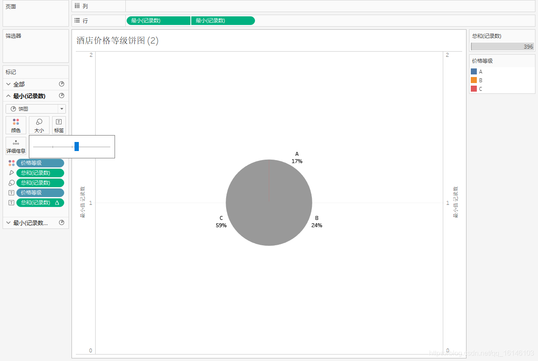This screenshot has height=361, width=538.
Task: Click the A 17% pie label
Action: [x=297, y=157]
